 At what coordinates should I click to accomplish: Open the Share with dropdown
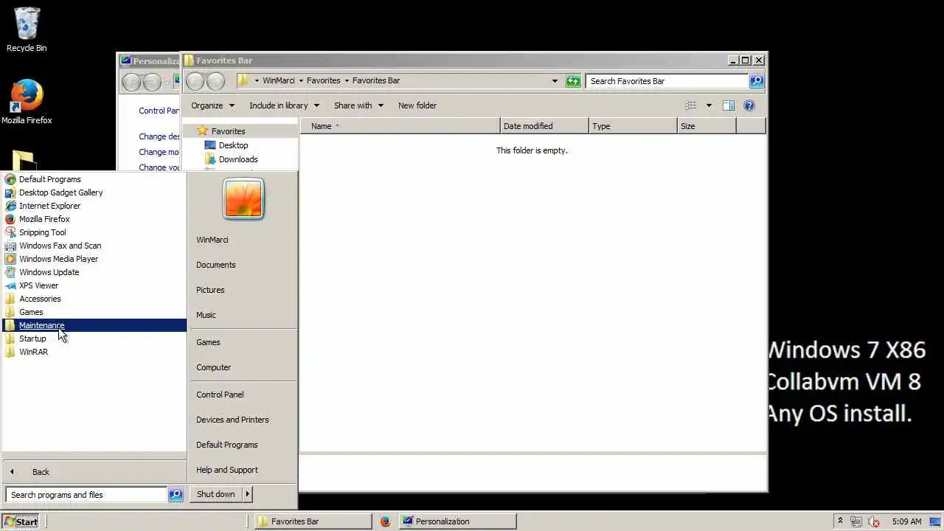(358, 105)
